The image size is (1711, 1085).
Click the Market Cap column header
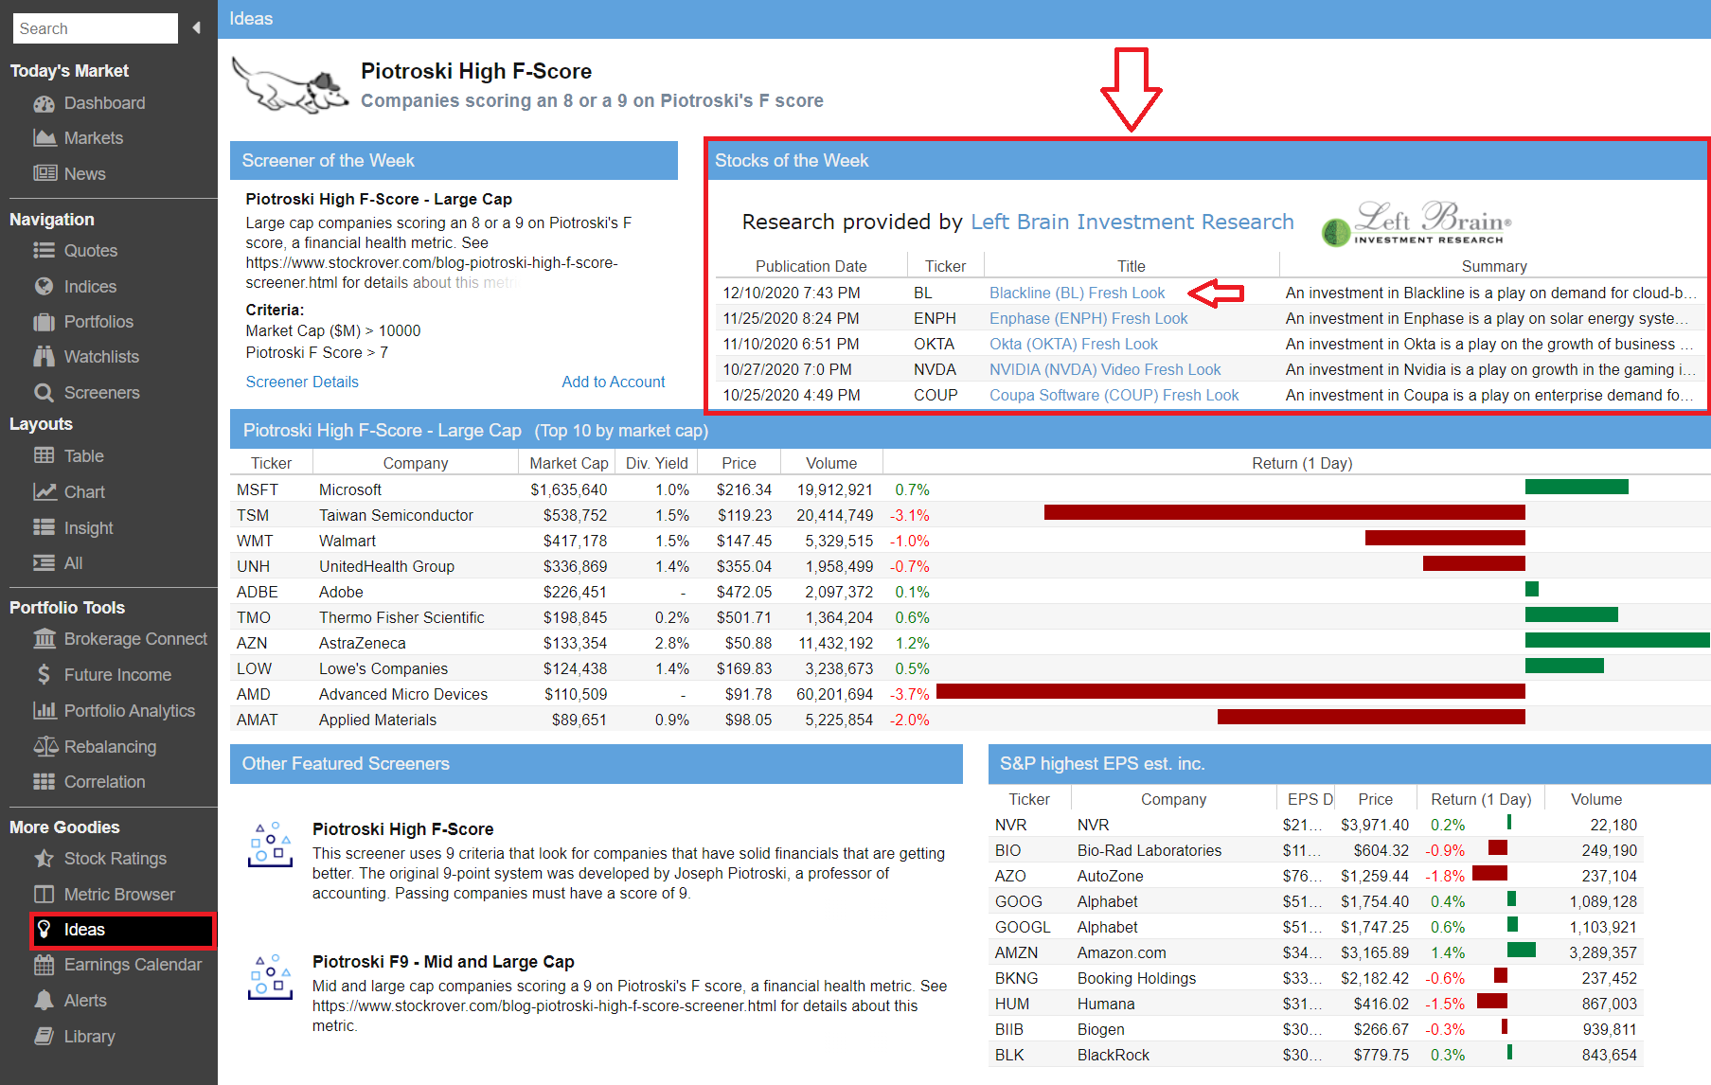[568, 463]
